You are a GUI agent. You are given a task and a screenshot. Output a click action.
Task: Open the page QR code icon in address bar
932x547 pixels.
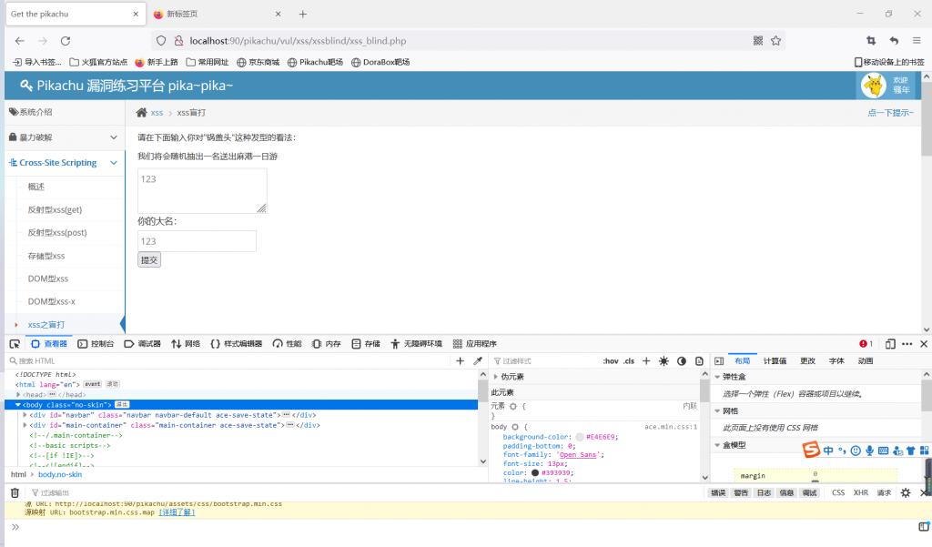click(x=758, y=41)
